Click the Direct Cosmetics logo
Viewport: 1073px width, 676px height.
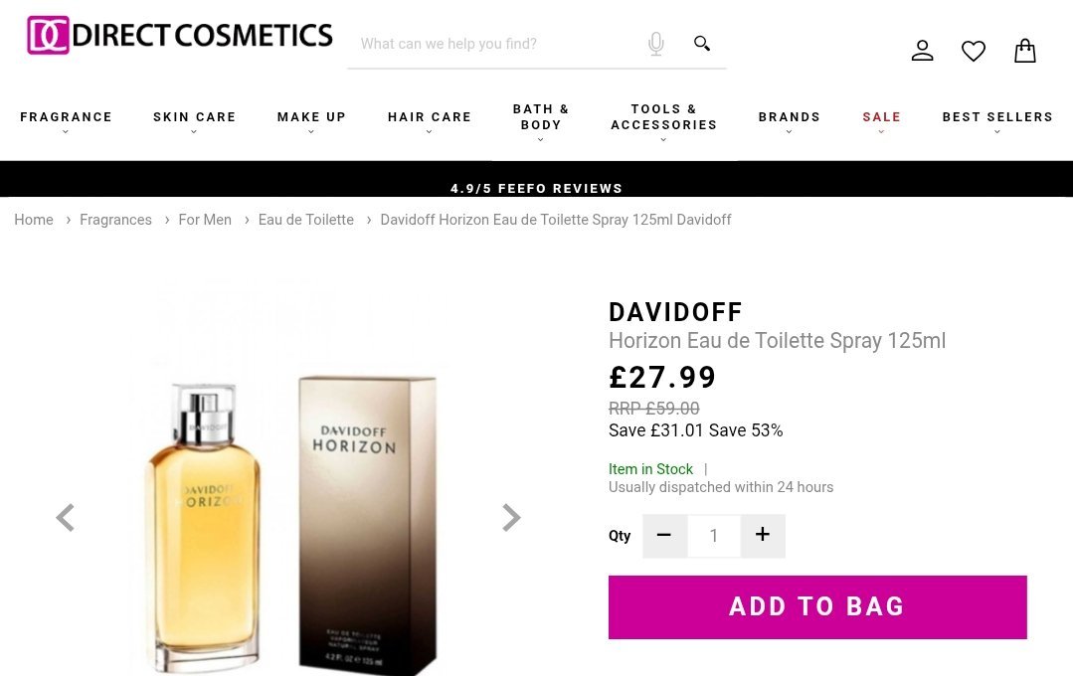pos(179,35)
